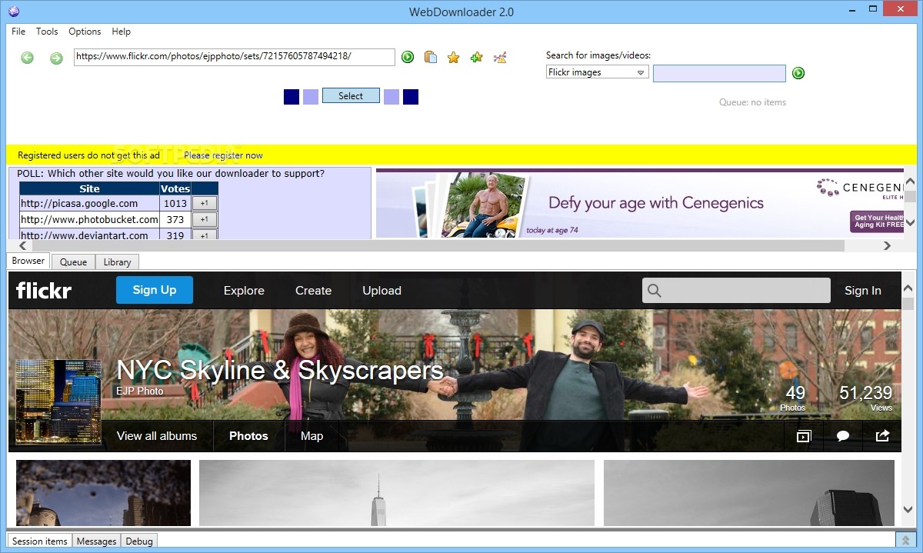
Task: Click the light purple square right of Select
Action: point(392,97)
